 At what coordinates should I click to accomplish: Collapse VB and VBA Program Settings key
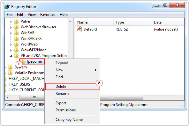pyautogui.click(x=11, y=56)
